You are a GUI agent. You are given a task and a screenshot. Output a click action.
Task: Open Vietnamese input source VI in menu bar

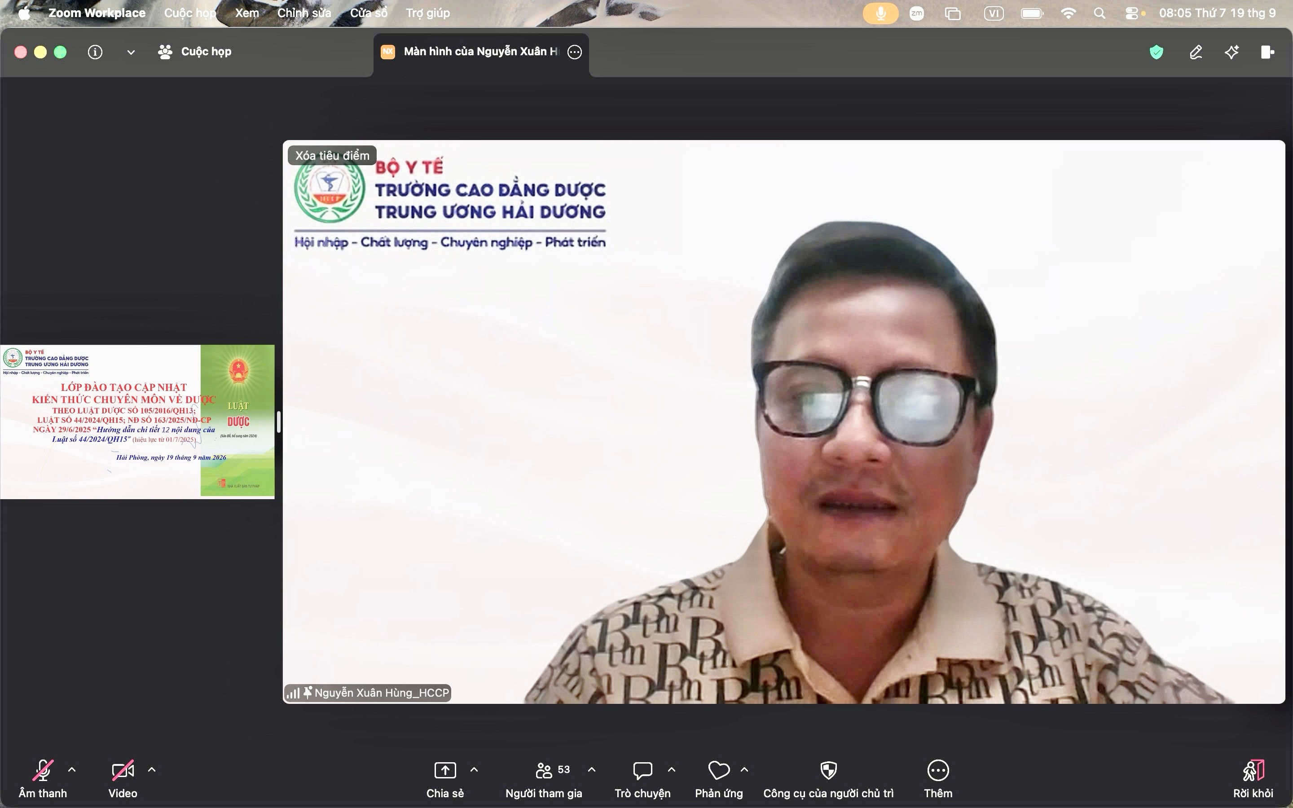click(x=994, y=13)
